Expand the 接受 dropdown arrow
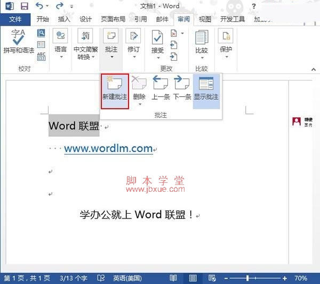This screenshot has height=284, width=320. tap(158, 58)
